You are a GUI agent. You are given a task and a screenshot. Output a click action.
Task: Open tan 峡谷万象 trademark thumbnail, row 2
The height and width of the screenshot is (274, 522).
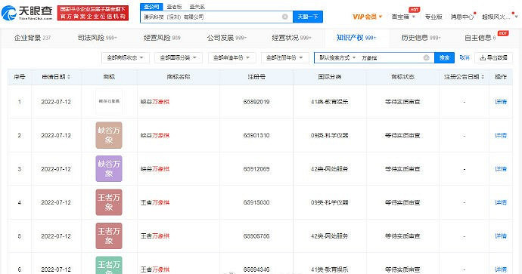[109, 135]
